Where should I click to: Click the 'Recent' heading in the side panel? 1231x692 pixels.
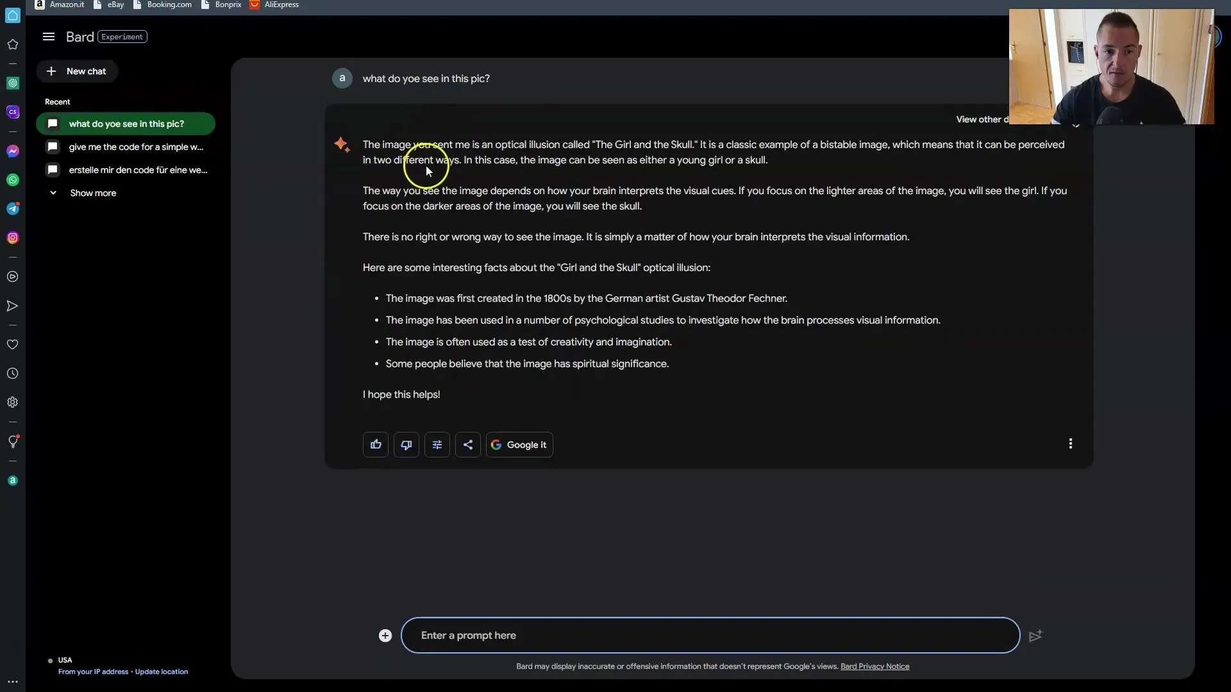pos(58,102)
